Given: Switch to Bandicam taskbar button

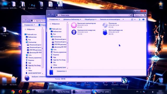Looking at the screenshot, I should [x=42, y=92].
